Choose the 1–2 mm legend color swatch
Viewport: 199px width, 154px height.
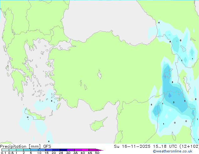coord(20,150)
